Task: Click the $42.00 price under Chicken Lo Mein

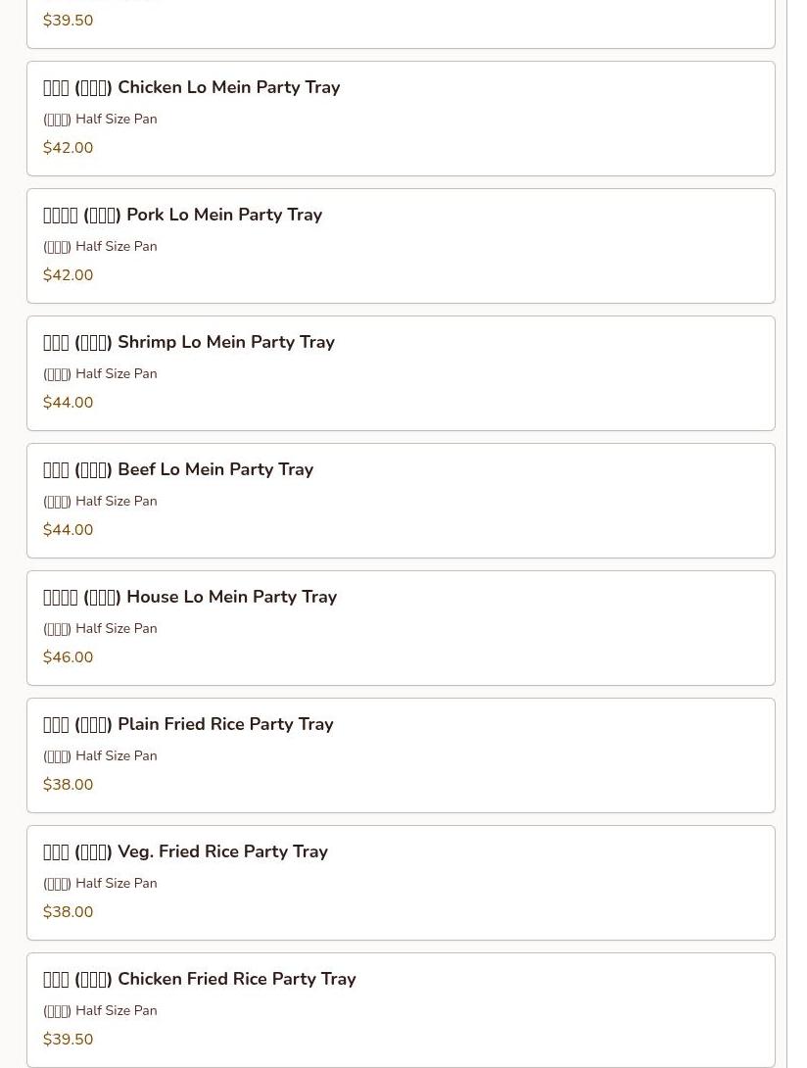Action: click(x=69, y=148)
